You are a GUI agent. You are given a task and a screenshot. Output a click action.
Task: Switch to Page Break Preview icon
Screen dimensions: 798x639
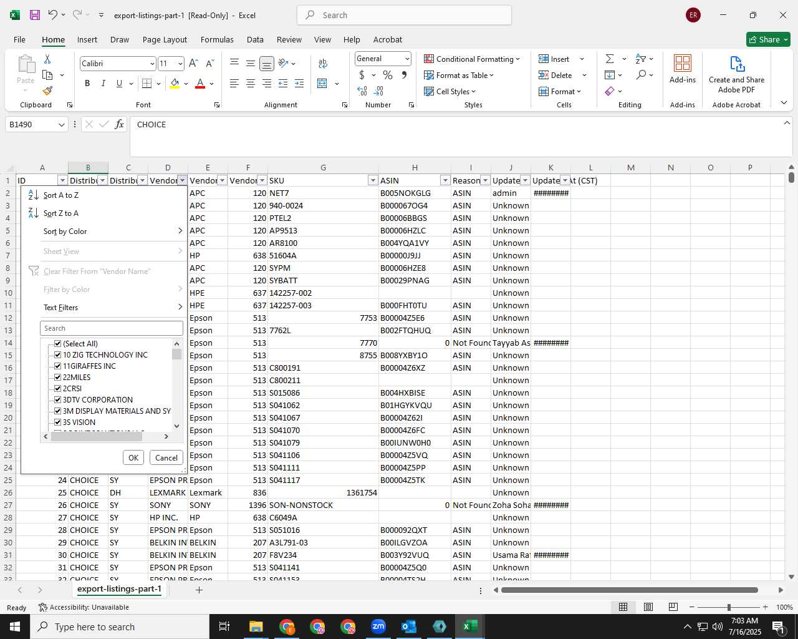(x=673, y=607)
